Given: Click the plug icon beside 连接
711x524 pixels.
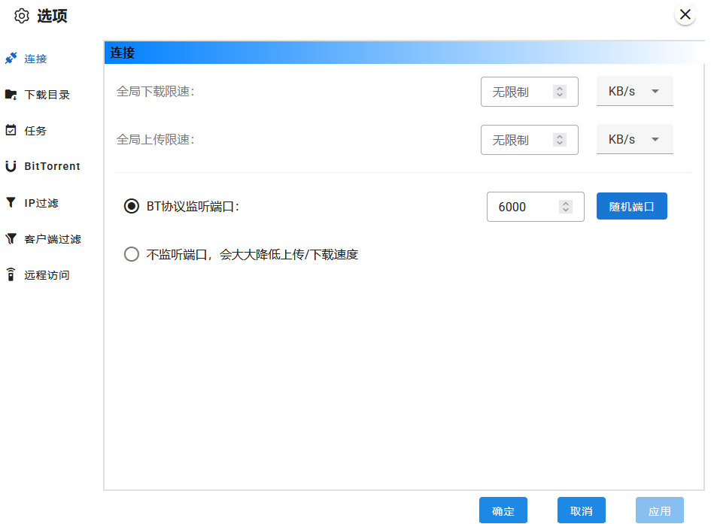Looking at the screenshot, I should pos(11,59).
